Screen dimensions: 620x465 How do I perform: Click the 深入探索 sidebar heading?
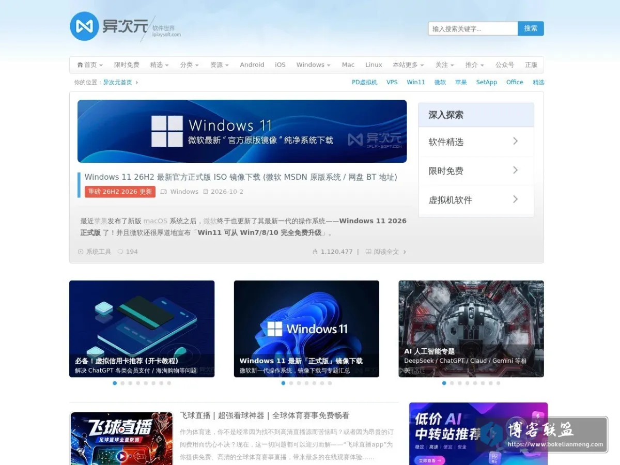(446, 115)
